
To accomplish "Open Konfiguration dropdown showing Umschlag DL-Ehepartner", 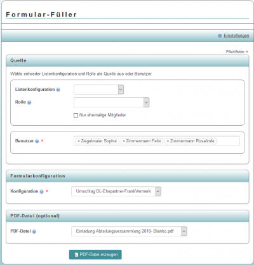I will pos(116,191).
